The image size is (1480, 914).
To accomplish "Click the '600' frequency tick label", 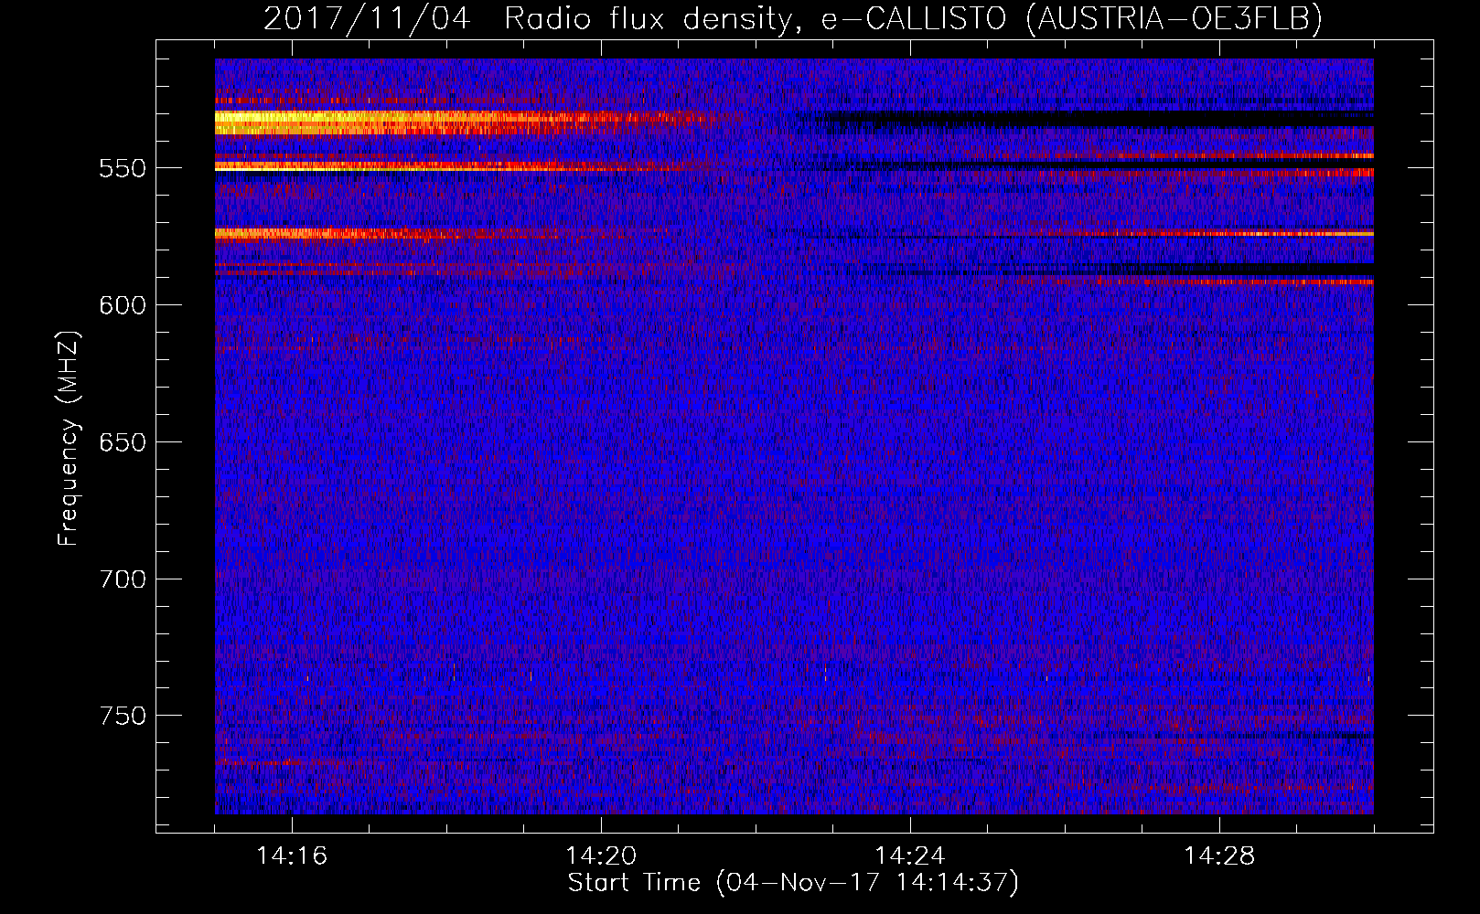I will click(x=123, y=305).
